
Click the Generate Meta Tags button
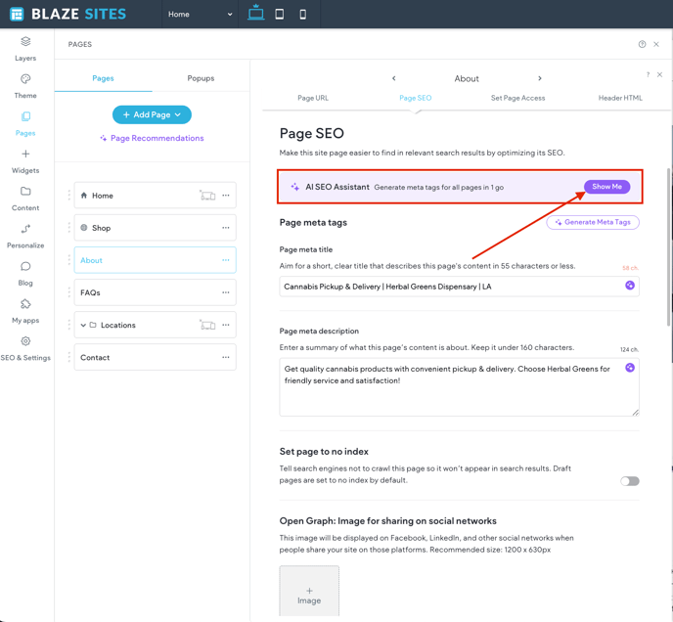click(593, 222)
